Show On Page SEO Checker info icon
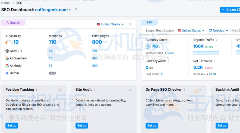 pyautogui.click(x=184, y=90)
